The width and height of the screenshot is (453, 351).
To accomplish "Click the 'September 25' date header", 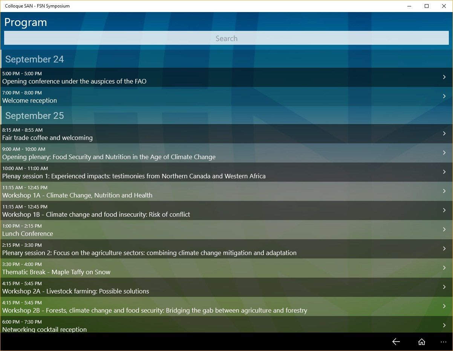I will tap(34, 115).
